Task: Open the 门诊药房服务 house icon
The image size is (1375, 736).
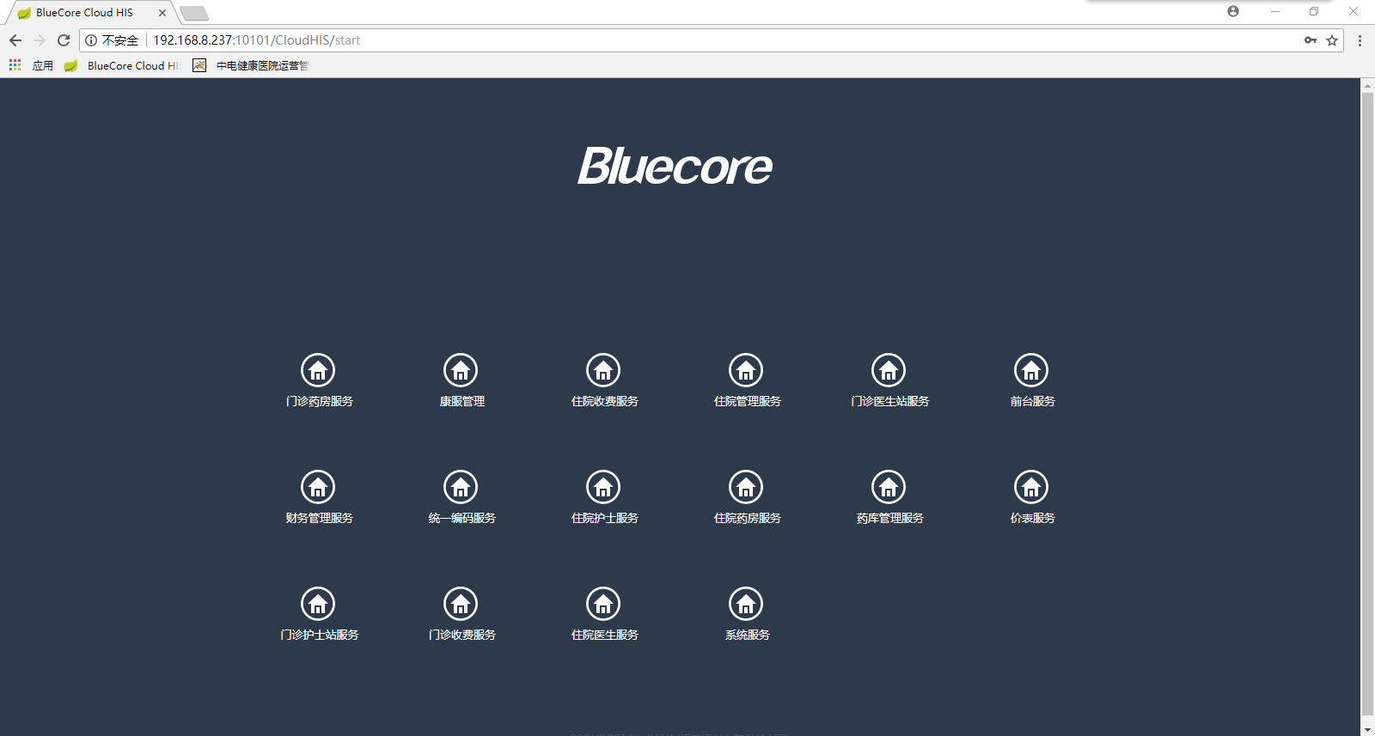Action: coord(318,370)
